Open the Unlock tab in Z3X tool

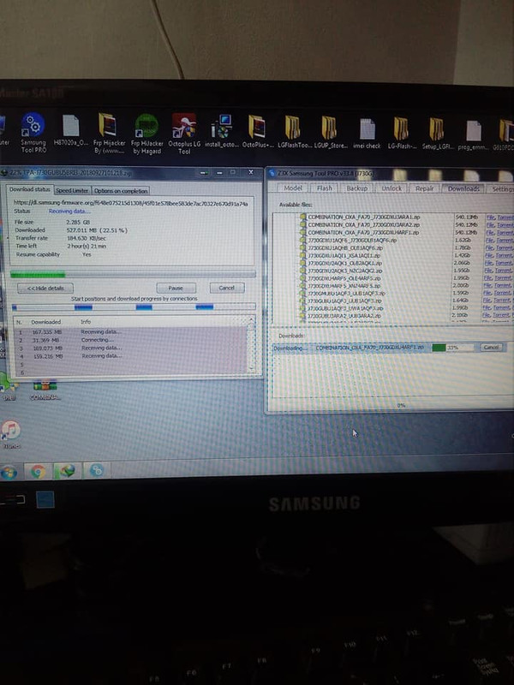point(391,188)
